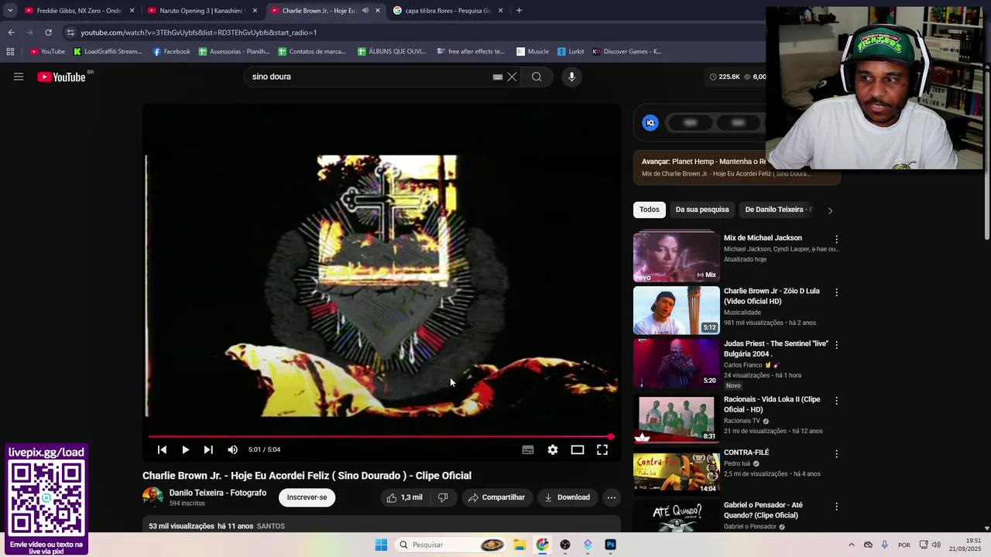Switch the player to theater mode
The width and height of the screenshot is (991, 557).
click(578, 449)
